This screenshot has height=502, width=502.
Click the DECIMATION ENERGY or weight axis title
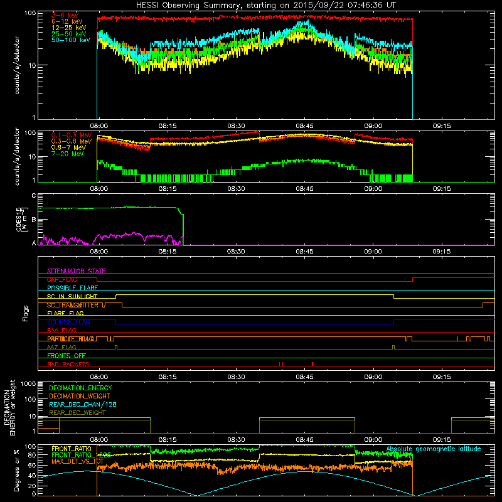tap(9, 407)
